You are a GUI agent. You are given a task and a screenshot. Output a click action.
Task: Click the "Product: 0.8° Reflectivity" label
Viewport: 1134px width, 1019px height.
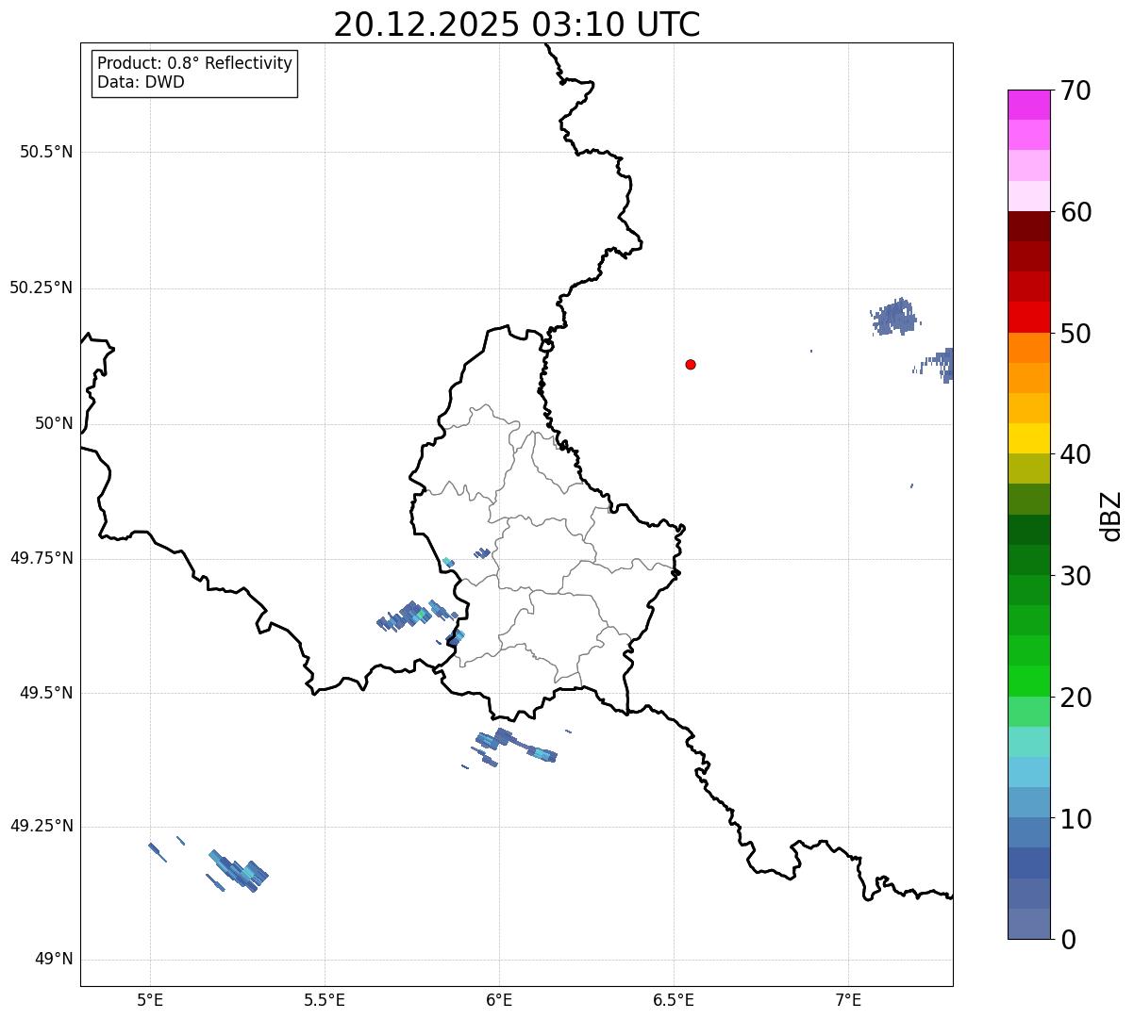[195, 63]
